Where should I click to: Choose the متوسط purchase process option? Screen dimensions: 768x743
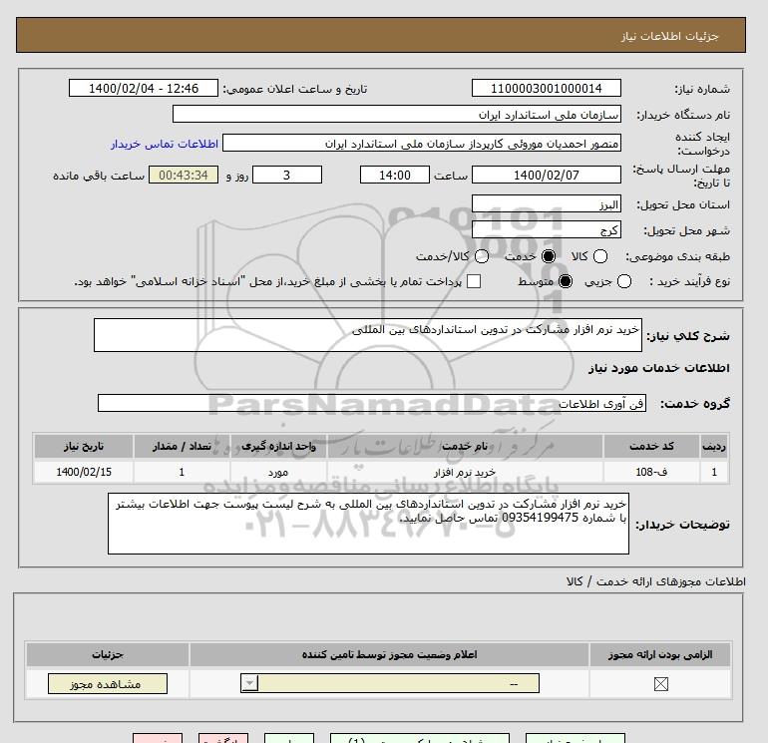click(x=566, y=281)
